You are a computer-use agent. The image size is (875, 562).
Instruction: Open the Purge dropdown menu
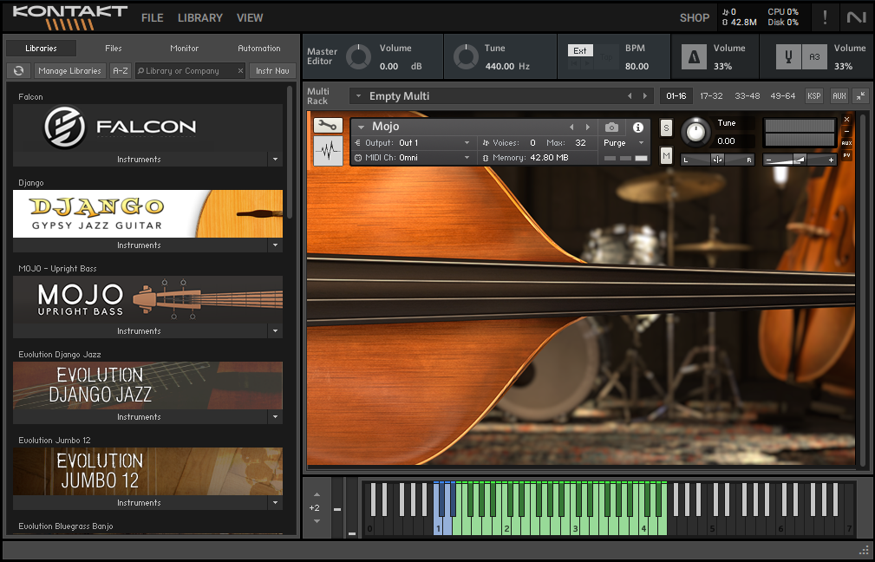pyautogui.click(x=641, y=143)
